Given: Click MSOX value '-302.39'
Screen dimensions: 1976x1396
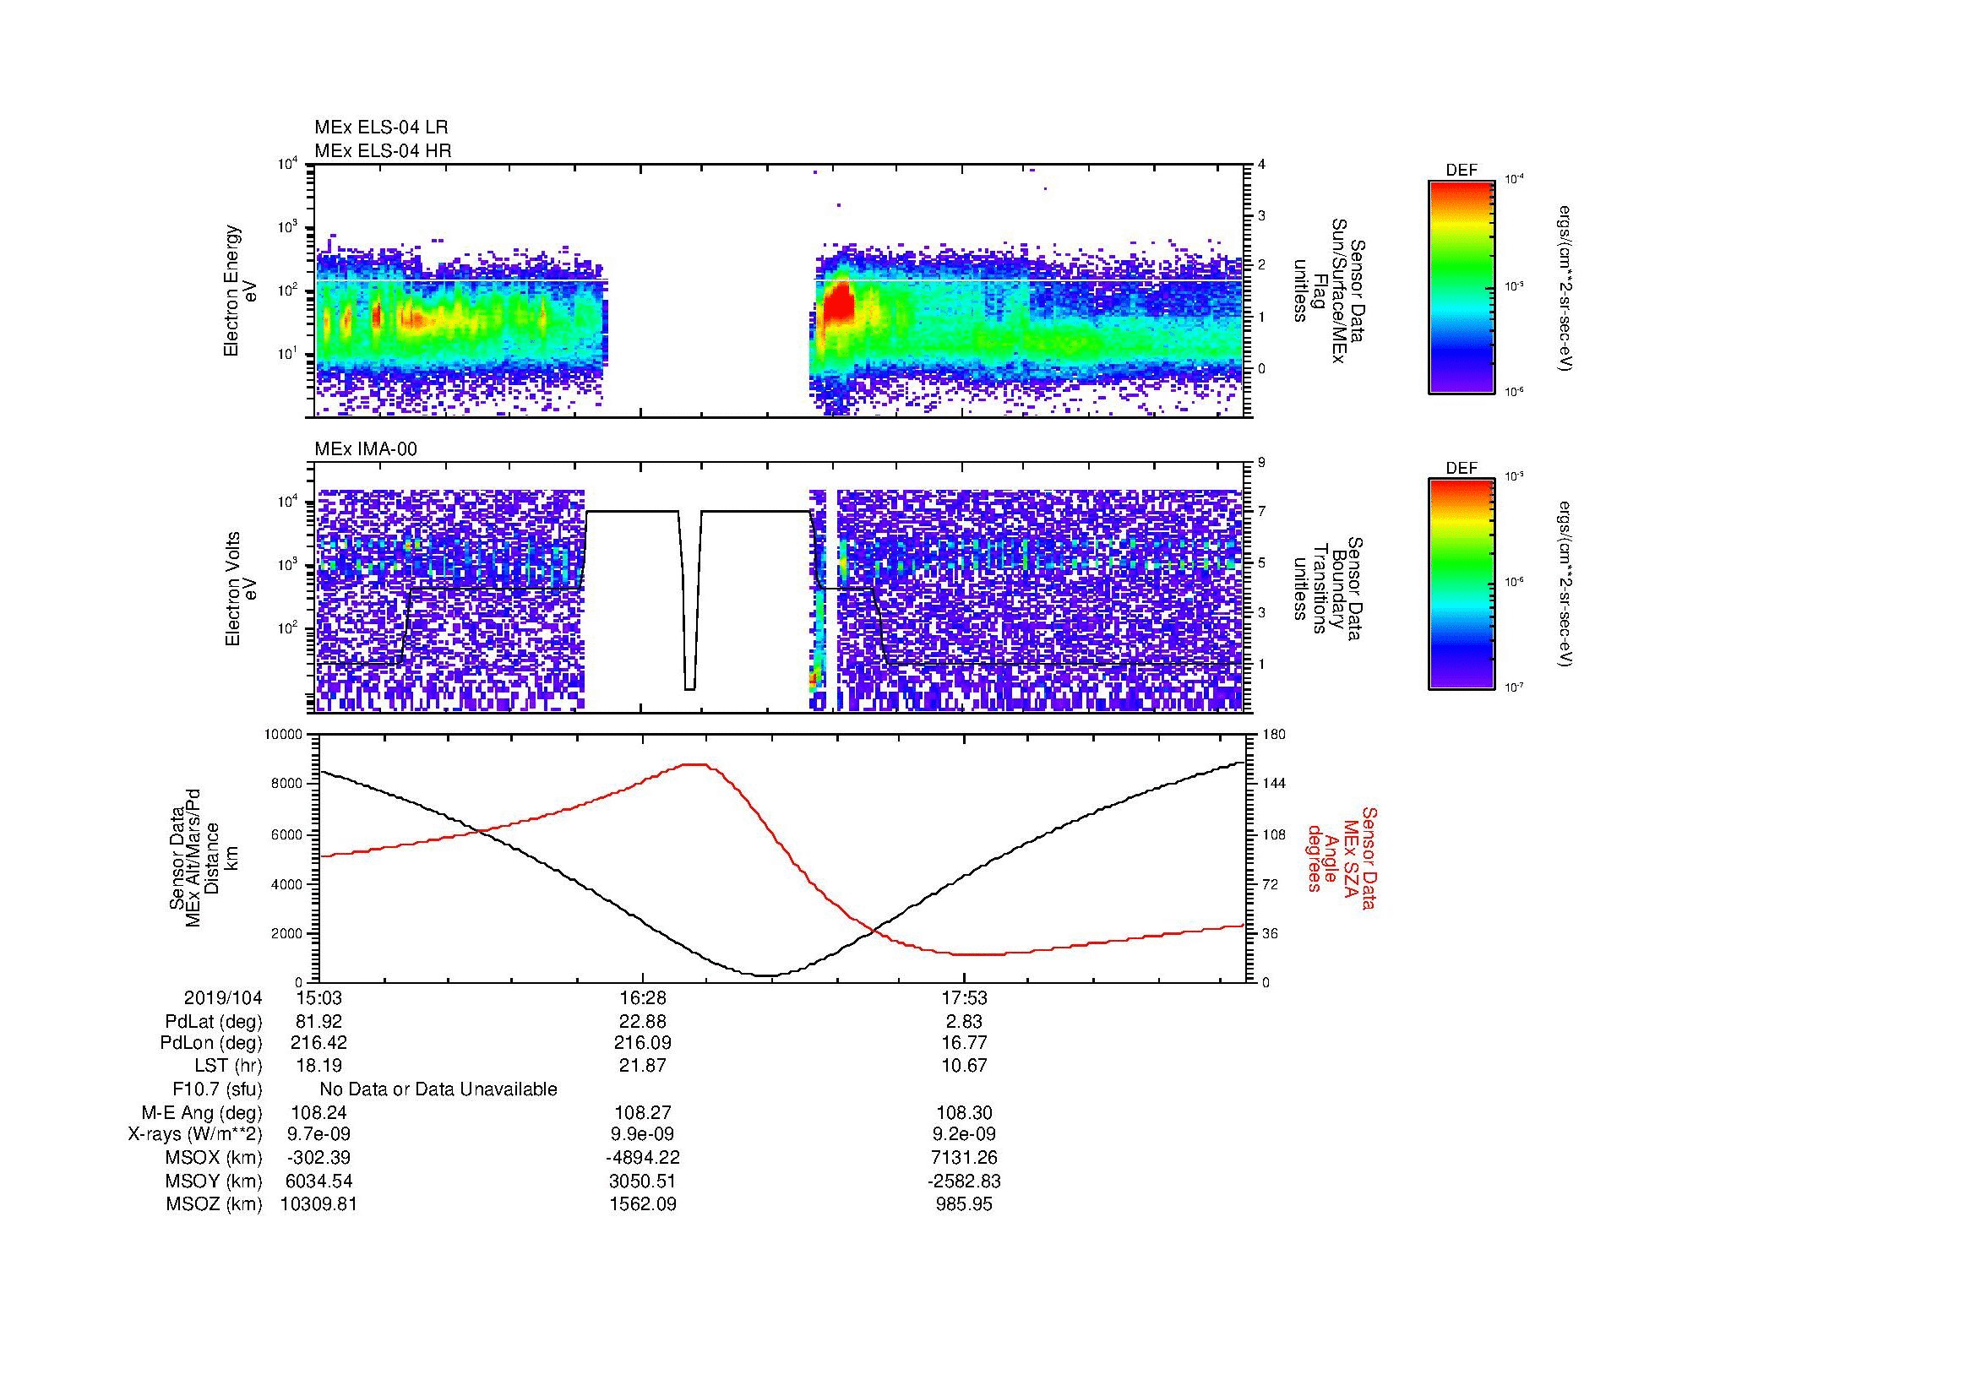Looking at the screenshot, I should (x=319, y=1158).
